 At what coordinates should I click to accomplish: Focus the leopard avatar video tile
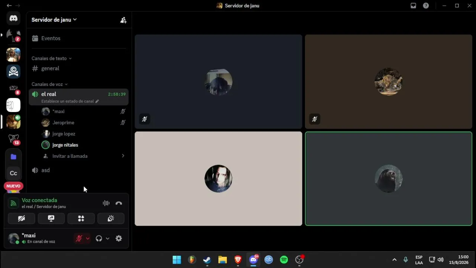pyautogui.click(x=388, y=82)
